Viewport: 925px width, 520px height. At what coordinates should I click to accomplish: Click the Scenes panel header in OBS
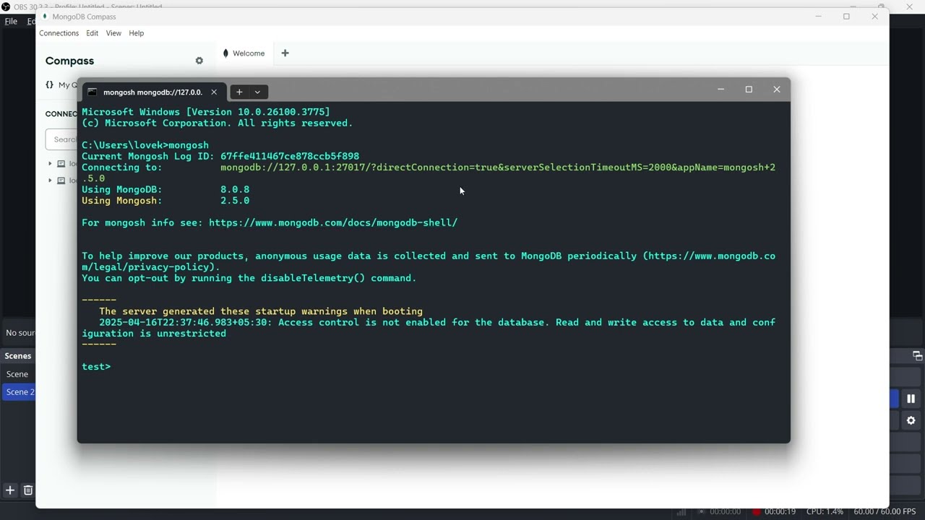pos(18,355)
